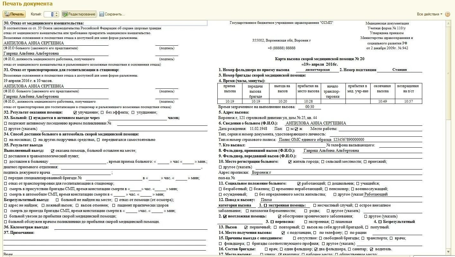Click the 37. Примечания heading
Viewport: 455px width, 257px height.
pyautogui.click(x=19, y=233)
